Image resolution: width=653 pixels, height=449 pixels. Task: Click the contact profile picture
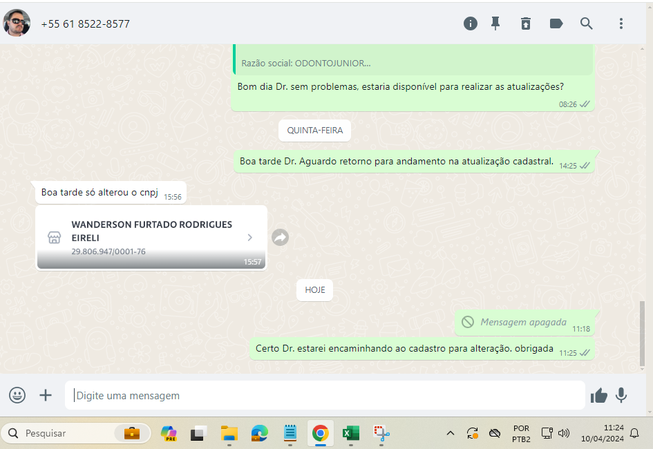[17, 23]
